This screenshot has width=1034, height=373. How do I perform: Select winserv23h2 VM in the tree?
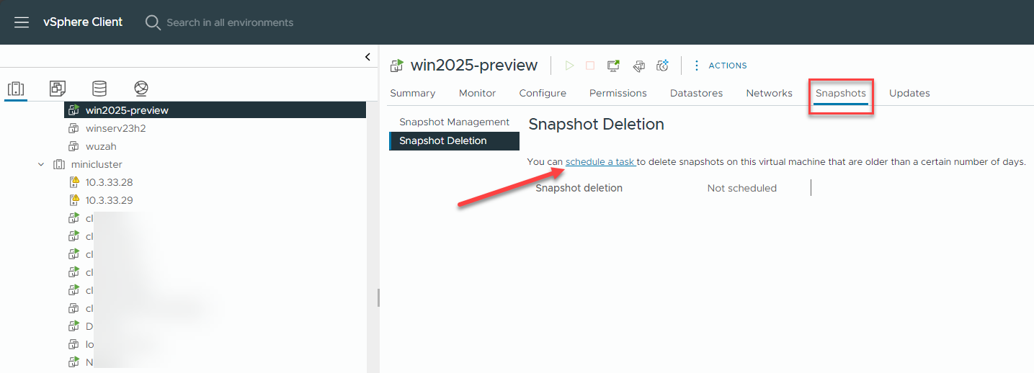pyautogui.click(x=116, y=128)
